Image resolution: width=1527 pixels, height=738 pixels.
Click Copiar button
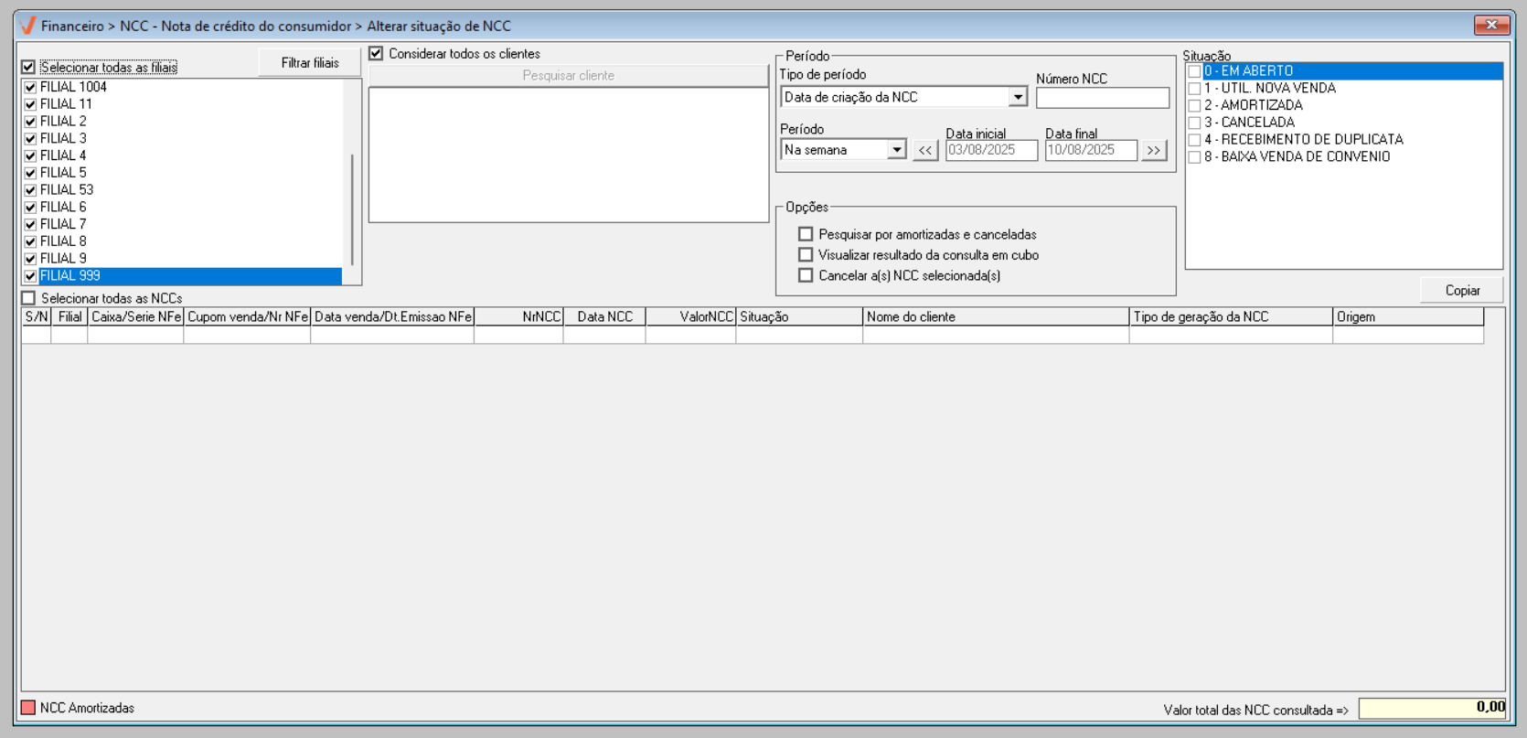[1462, 290]
